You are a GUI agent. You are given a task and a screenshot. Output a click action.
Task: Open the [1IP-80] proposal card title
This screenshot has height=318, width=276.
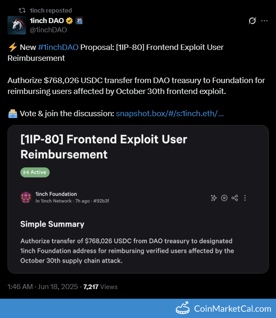104,146
